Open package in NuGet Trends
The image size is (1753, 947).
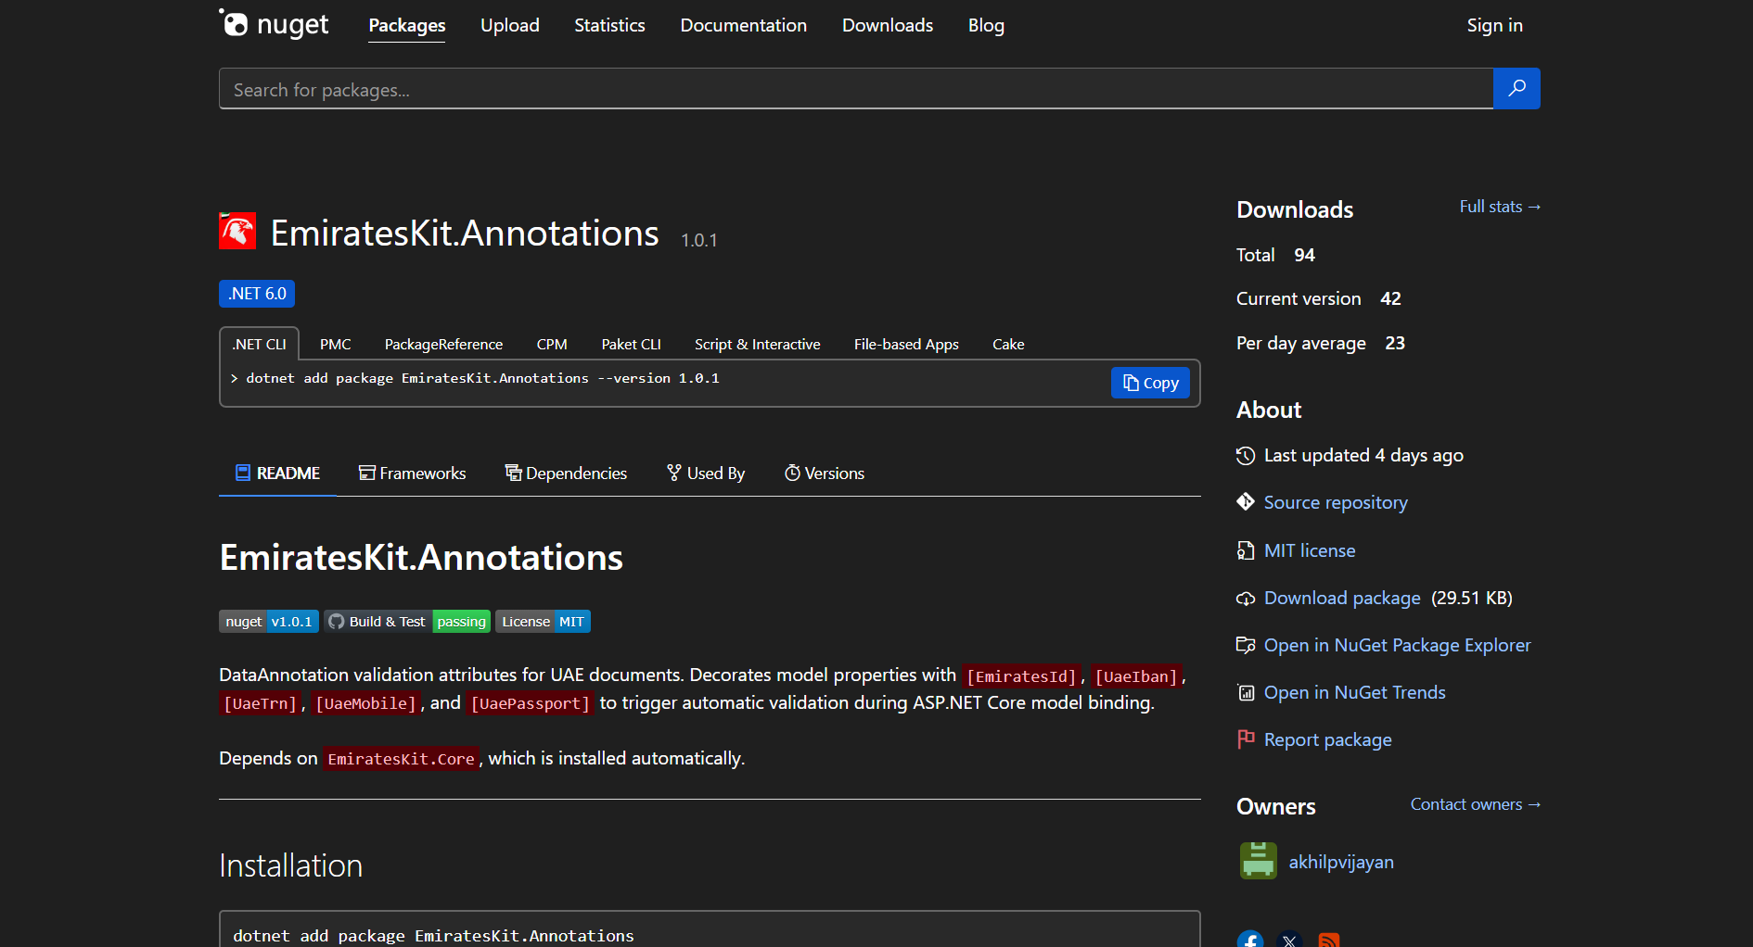(1354, 692)
